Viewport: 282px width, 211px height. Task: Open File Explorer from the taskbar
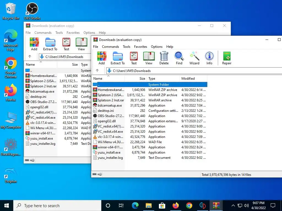click(148, 206)
